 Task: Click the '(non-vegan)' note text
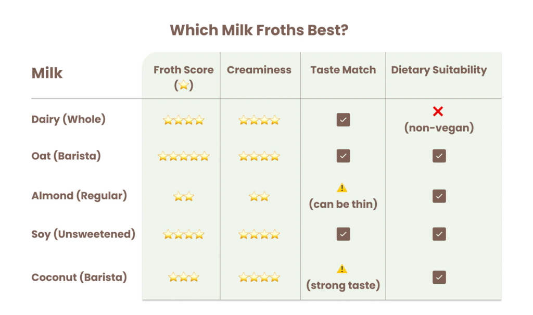[x=439, y=128]
